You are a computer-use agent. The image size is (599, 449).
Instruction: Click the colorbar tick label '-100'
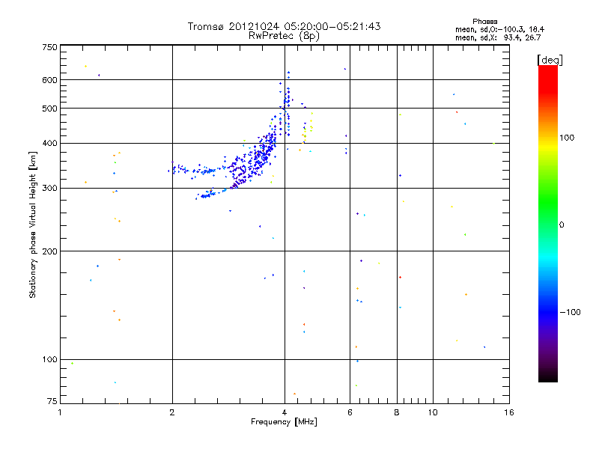(570, 312)
